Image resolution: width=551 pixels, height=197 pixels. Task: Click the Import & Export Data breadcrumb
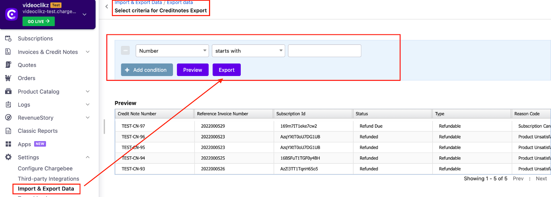coord(138,3)
